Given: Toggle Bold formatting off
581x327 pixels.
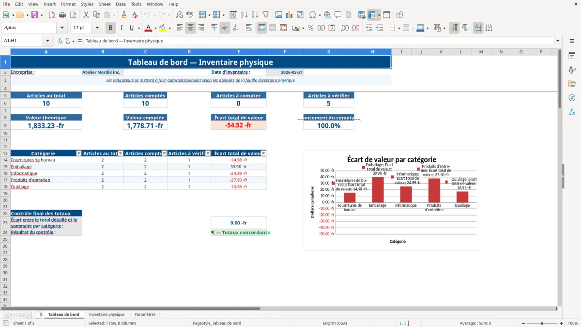Looking at the screenshot, I should (x=111, y=28).
